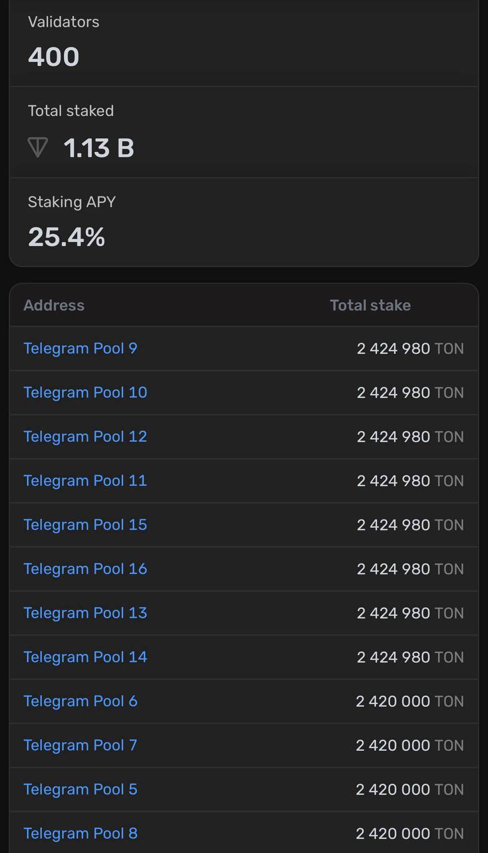This screenshot has width=488, height=853.
Task: Open the Telegram Pool 16 address link
Action: click(85, 568)
